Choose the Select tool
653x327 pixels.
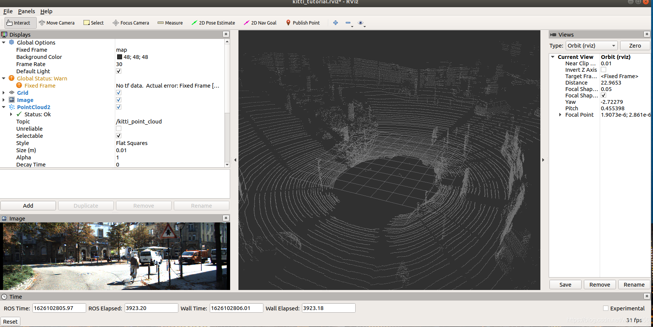[x=93, y=23]
